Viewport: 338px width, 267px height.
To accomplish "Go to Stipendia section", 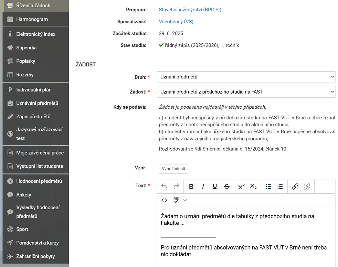I will point(36,47).
